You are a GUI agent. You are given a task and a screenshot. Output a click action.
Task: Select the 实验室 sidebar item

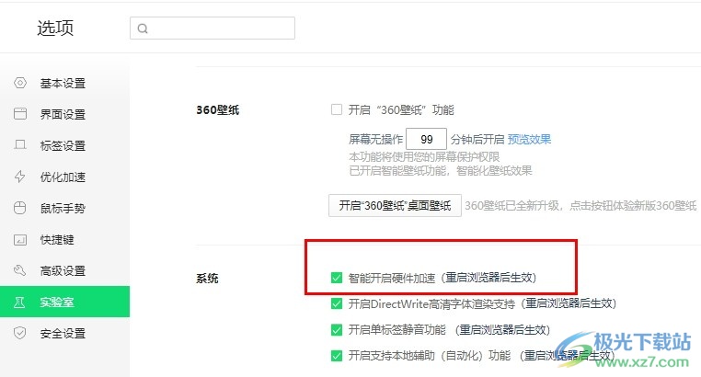tap(64, 302)
